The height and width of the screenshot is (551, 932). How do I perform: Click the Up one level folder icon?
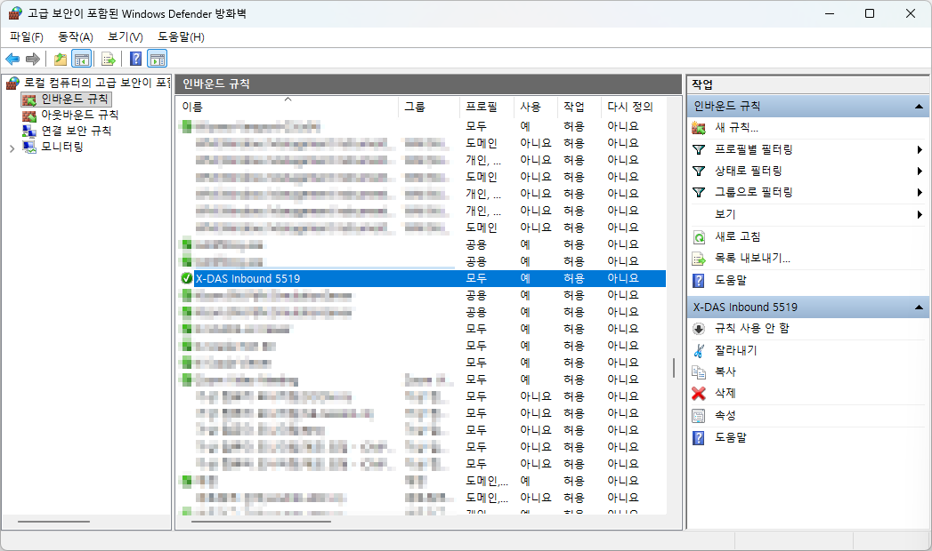pyautogui.click(x=61, y=60)
